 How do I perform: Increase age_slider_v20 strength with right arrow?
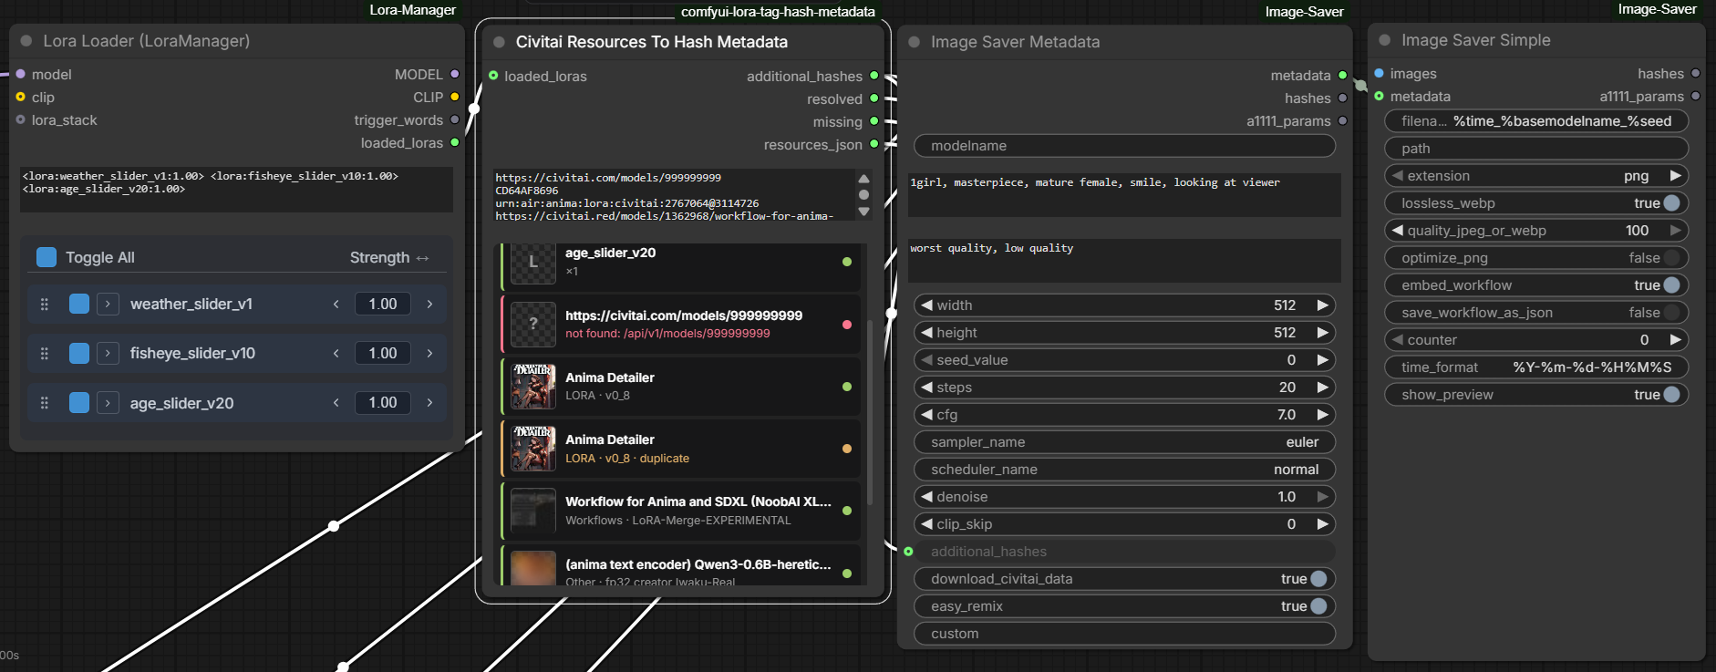[429, 402]
